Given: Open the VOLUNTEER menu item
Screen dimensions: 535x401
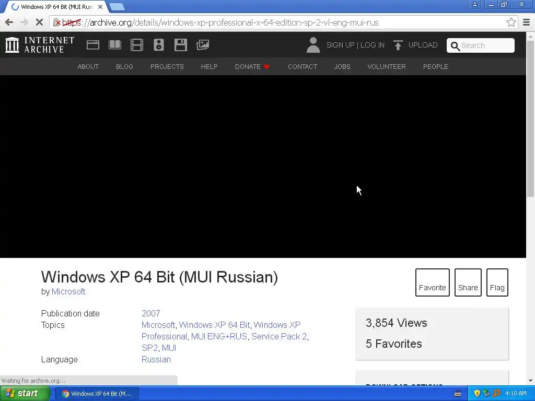Looking at the screenshot, I should (x=387, y=66).
